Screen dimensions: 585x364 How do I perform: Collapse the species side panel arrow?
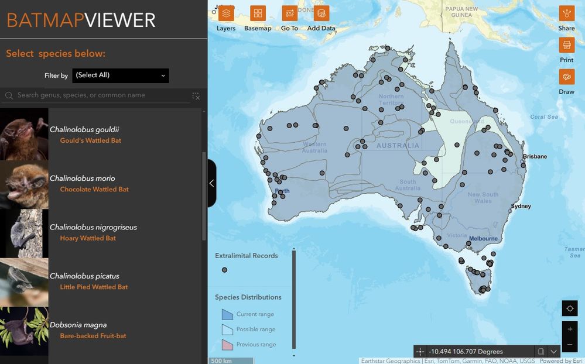click(x=211, y=183)
